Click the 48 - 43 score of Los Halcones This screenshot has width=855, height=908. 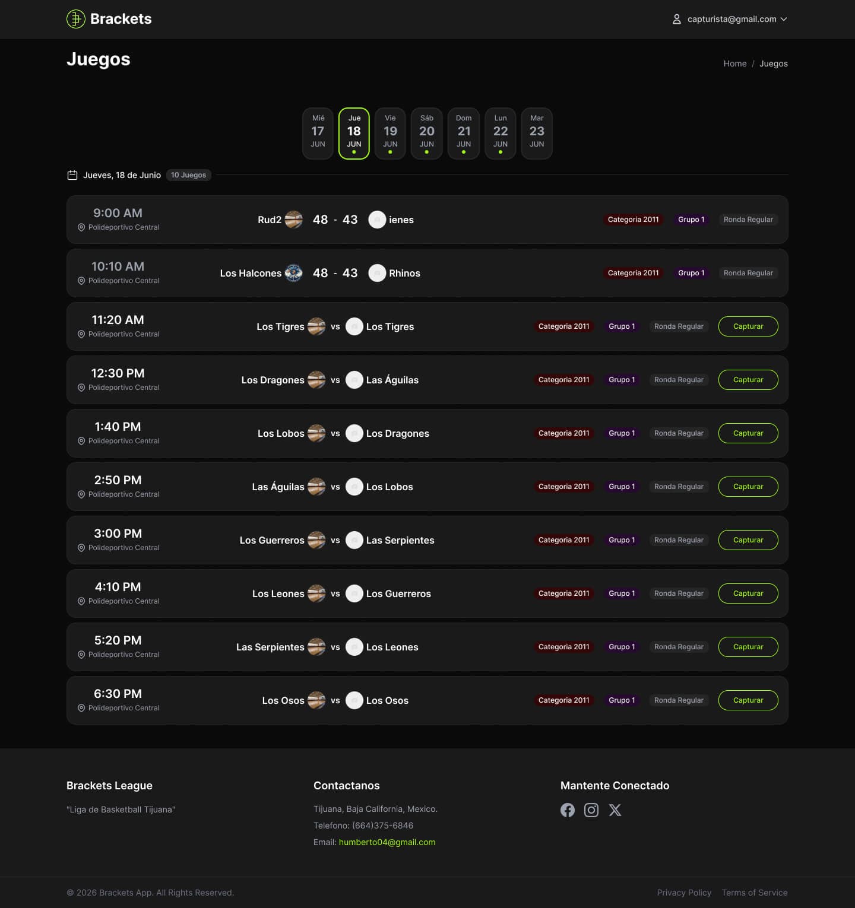point(335,273)
